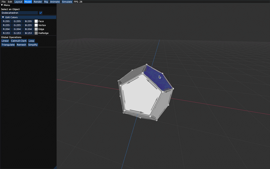Apply Linear subdivision
Image resolution: width=270 pixels, height=169 pixels.
tap(5, 41)
